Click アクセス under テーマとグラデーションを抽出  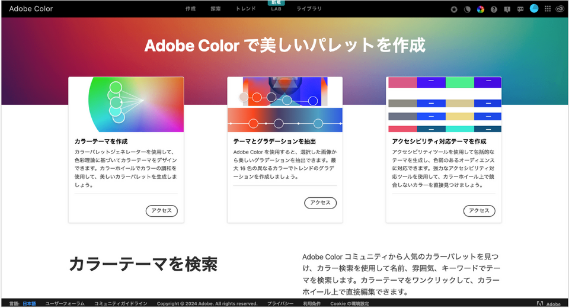tap(321, 203)
